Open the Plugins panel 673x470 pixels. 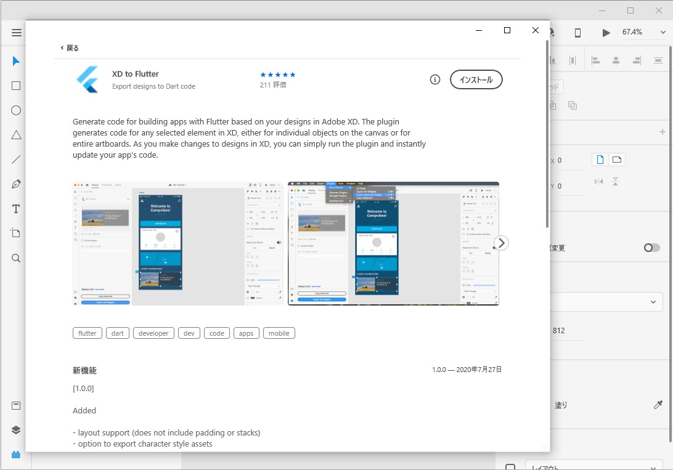tap(16, 455)
